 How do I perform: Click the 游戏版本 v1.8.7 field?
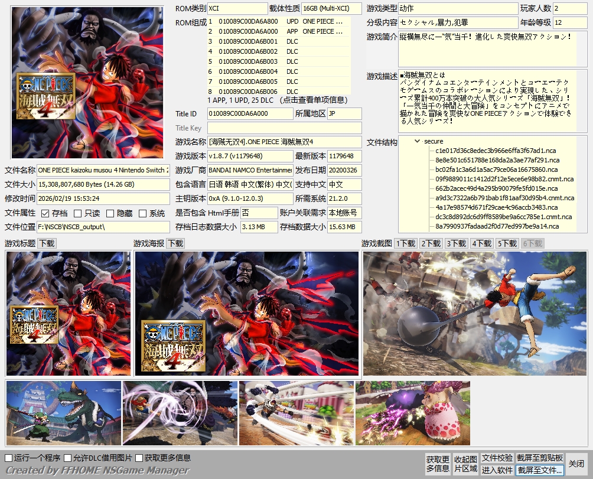250,156
